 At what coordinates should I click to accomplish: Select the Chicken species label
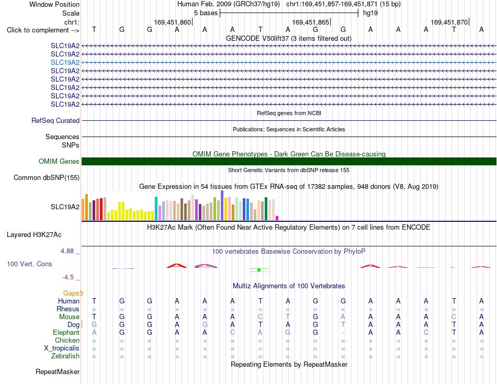tap(67, 340)
